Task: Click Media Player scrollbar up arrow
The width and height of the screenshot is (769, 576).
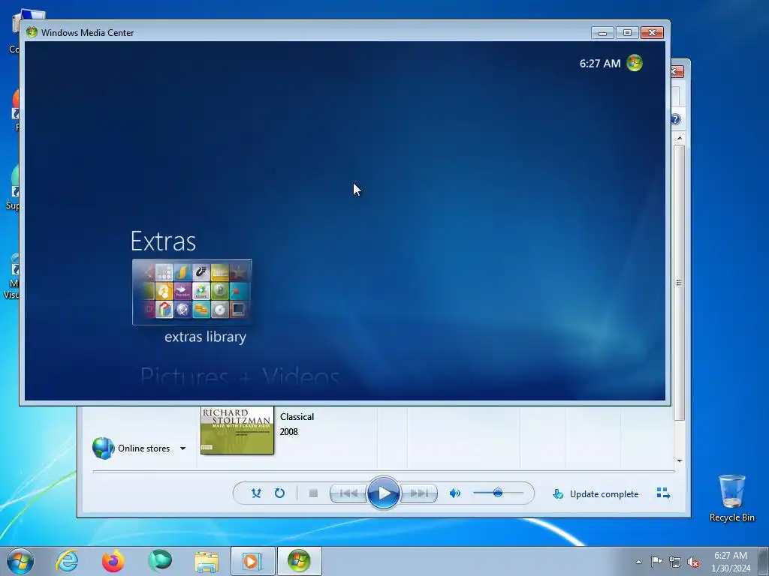Action: 679,138
